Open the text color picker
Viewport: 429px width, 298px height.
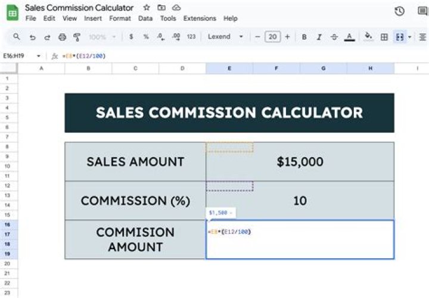pyautogui.click(x=349, y=37)
